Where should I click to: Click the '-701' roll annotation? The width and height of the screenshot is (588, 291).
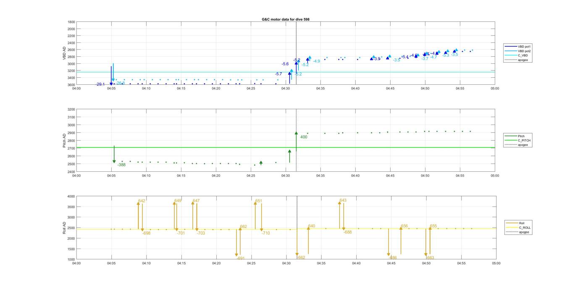[181, 233]
